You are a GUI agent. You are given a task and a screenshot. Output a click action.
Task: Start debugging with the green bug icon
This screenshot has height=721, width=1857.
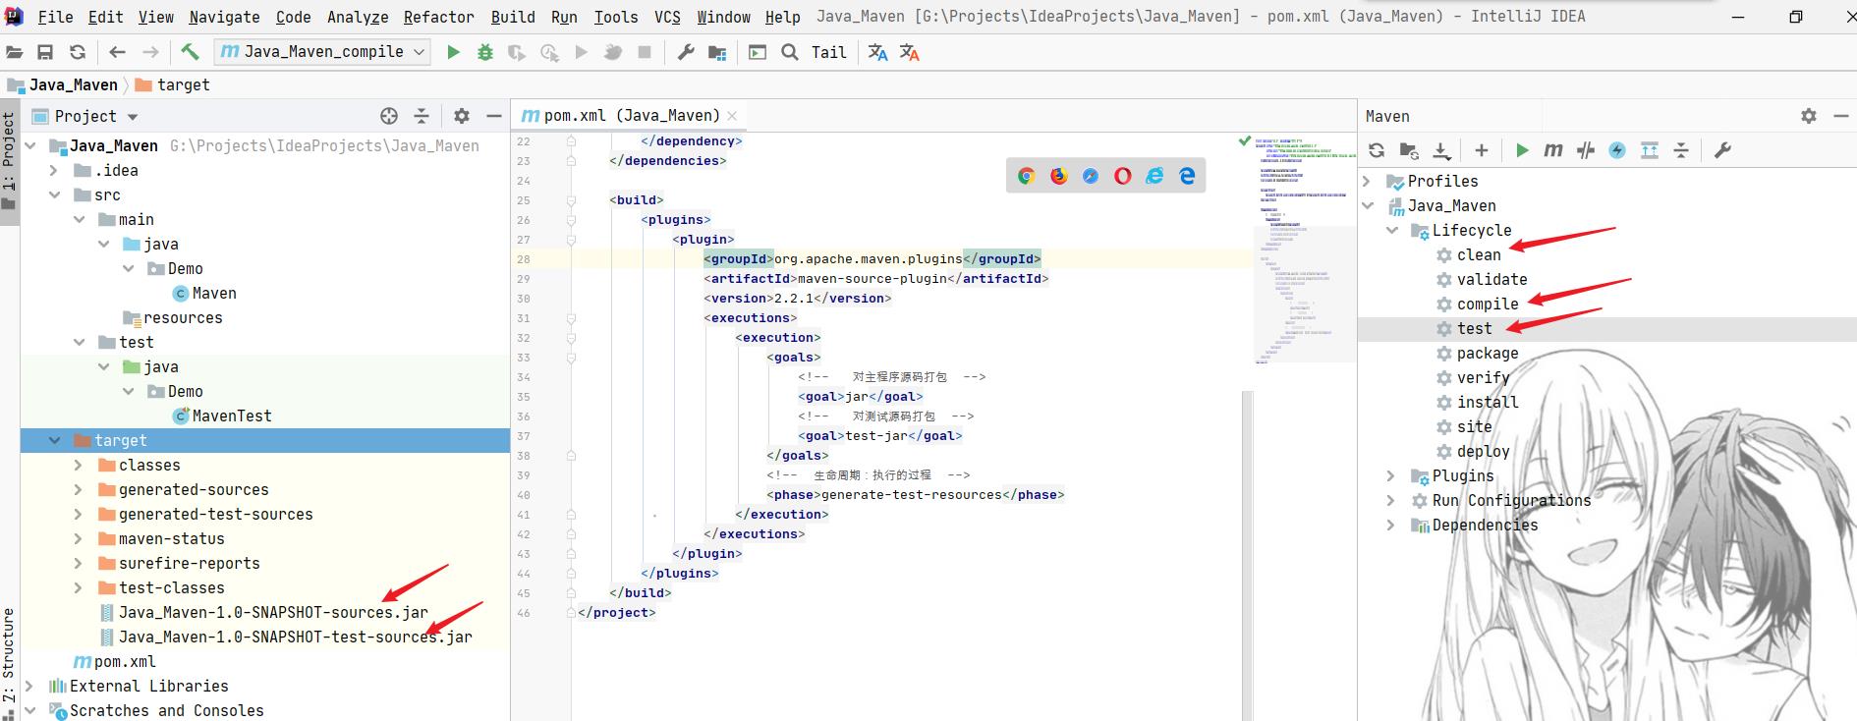click(485, 52)
